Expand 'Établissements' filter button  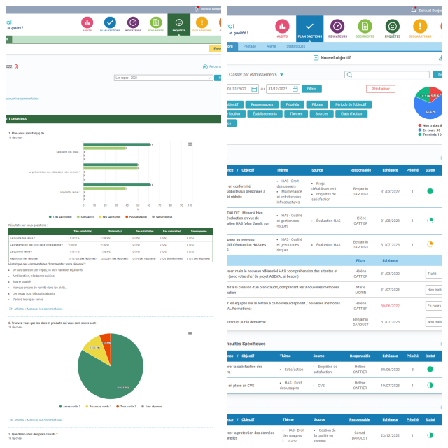click(265, 113)
